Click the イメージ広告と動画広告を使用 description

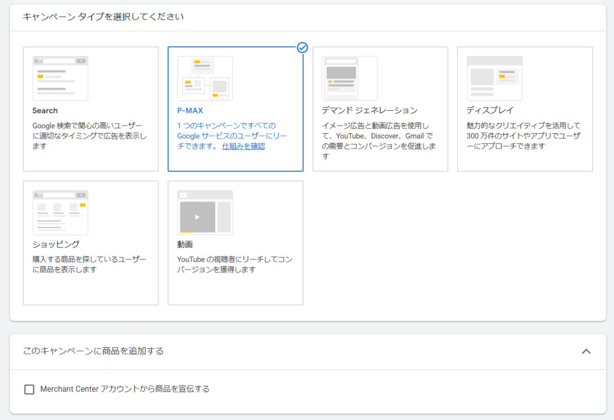[x=379, y=141]
